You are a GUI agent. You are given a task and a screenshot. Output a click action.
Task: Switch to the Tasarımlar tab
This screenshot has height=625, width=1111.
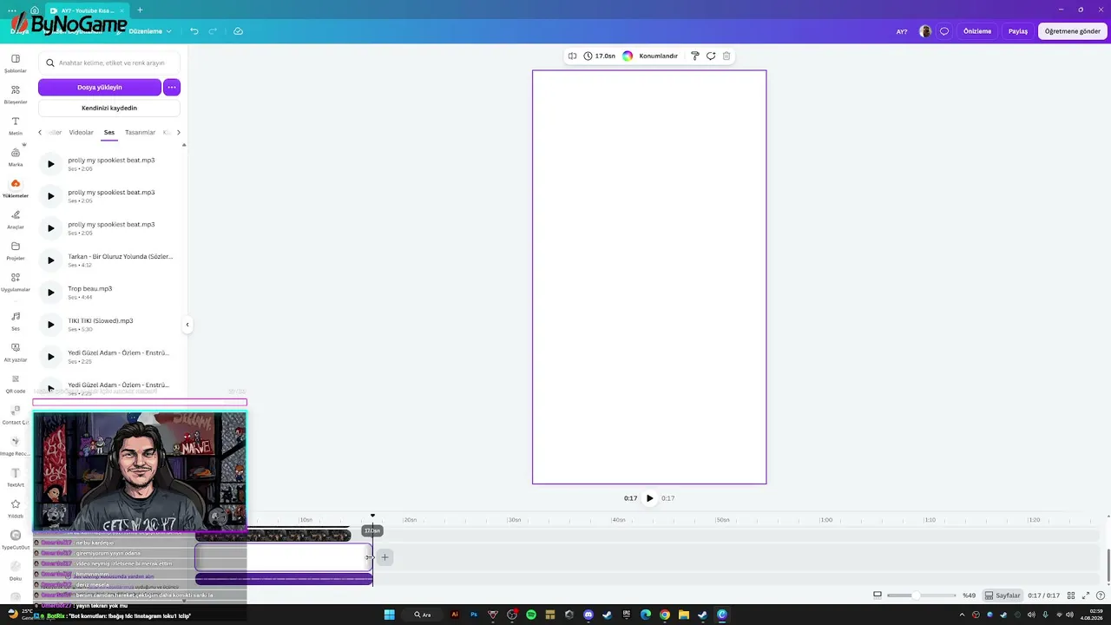(140, 133)
